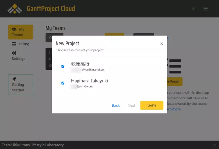Click the list icon behind the dialog
219x149 pixels.
(x=174, y=66)
